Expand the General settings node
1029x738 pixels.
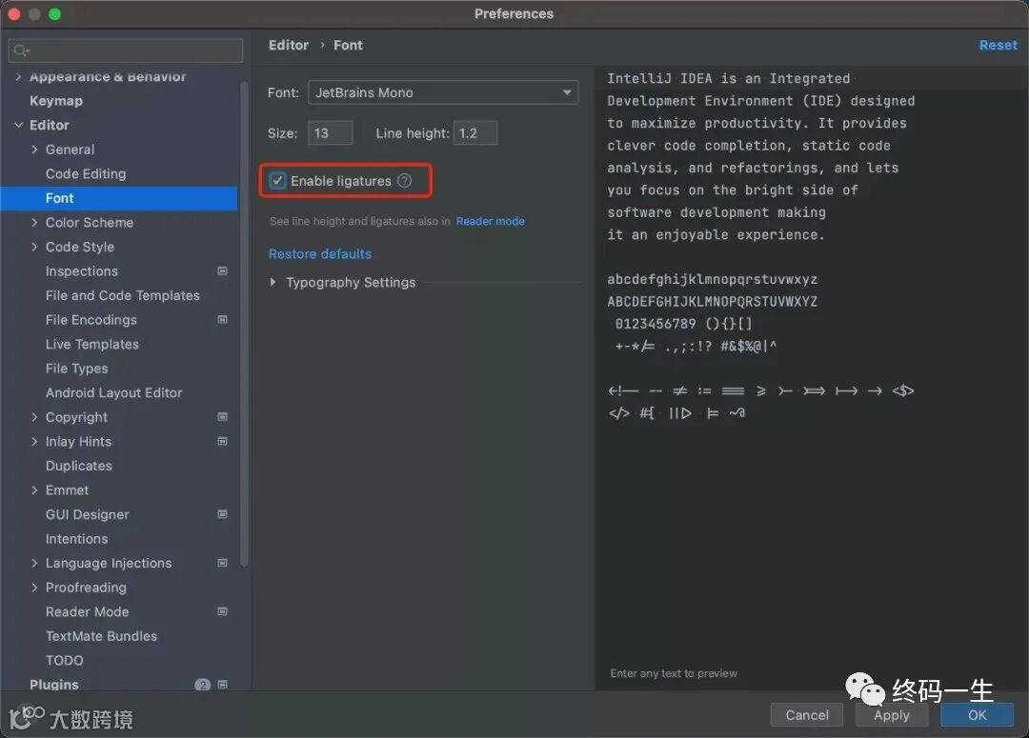point(34,150)
